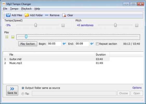Image resolution: width=146 pixels, height=104 pixels.
Task: Enable the Repeat section checkbox
Action: (97, 44)
